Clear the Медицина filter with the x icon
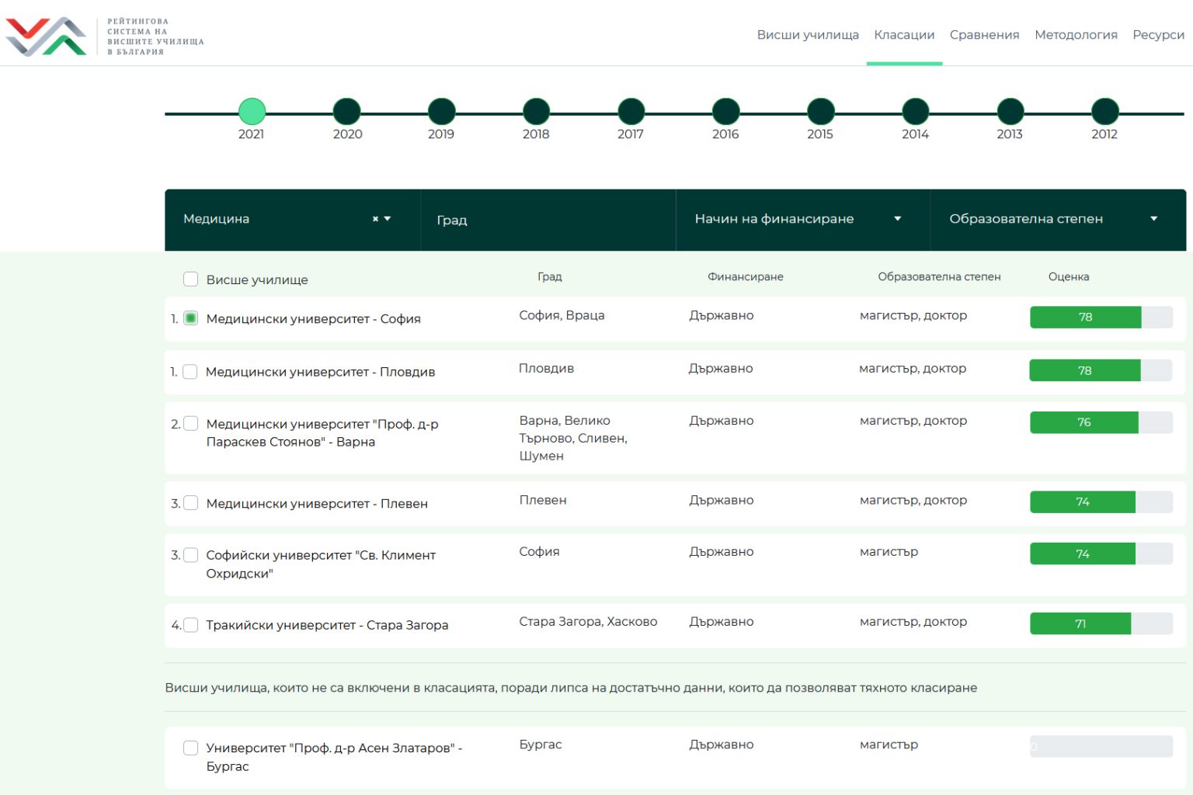The width and height of the screenshot is (1193, 795). [375, 219]
